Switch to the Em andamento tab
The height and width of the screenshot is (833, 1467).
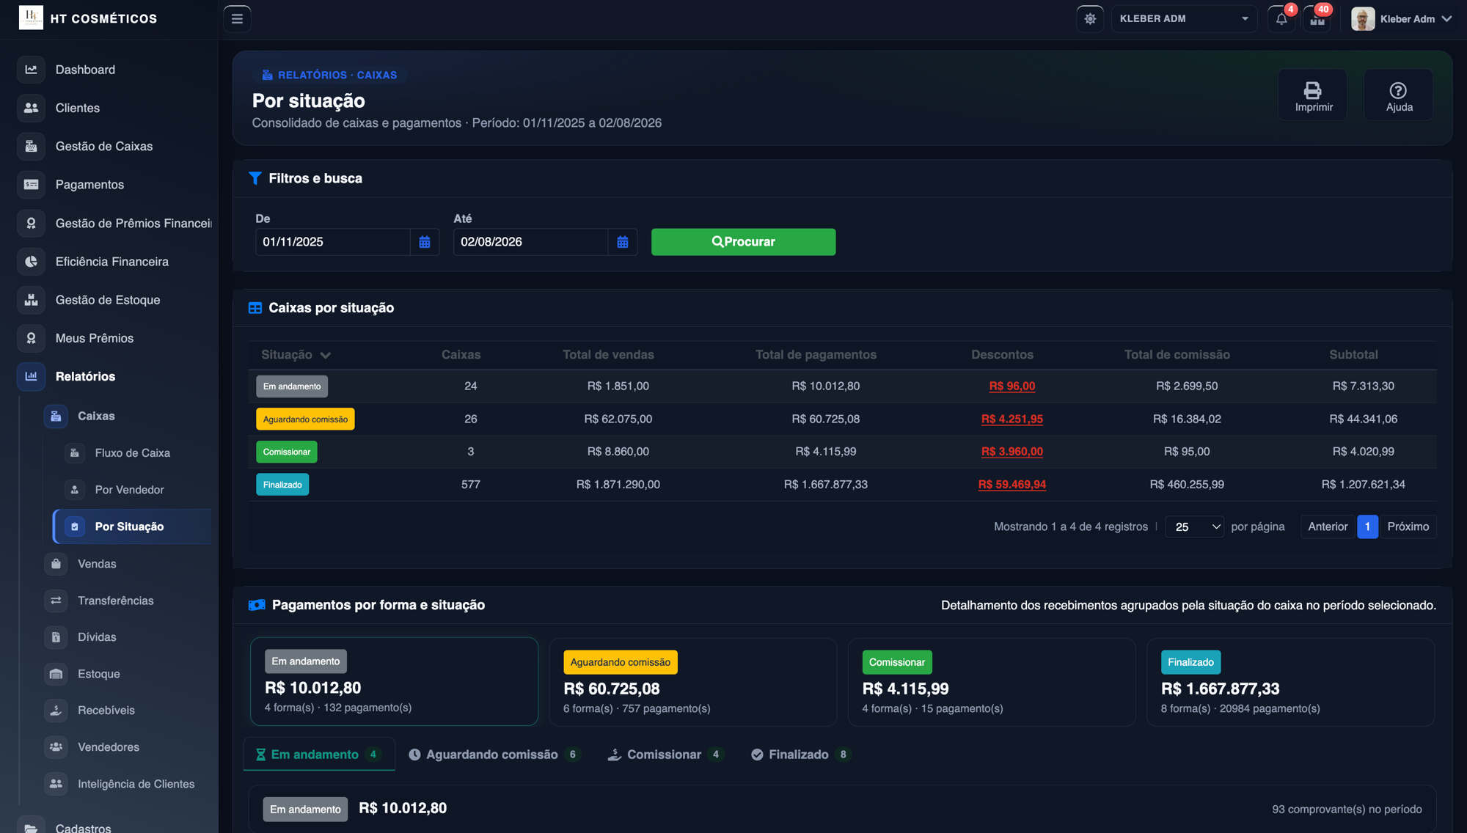(x=319, y=755)
